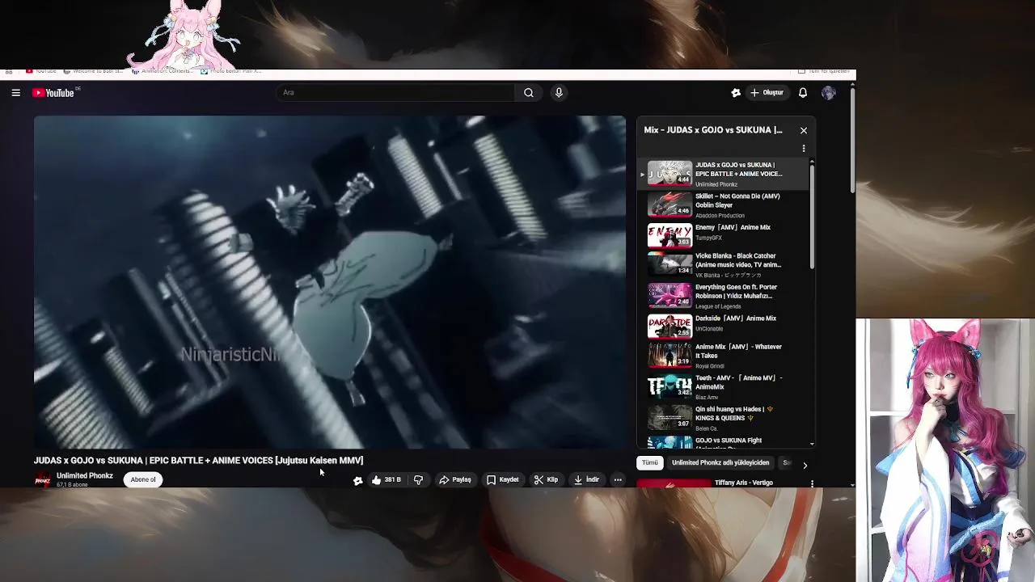Open more actions ellipsis under video
1035x582 pixels.
618,480
